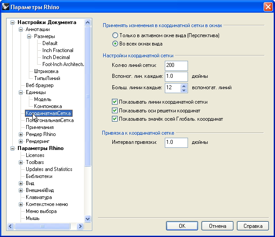Expand the Контекстное меню tree node
The width and height of the screenshot is (275, 237).
tap(21, 204)
